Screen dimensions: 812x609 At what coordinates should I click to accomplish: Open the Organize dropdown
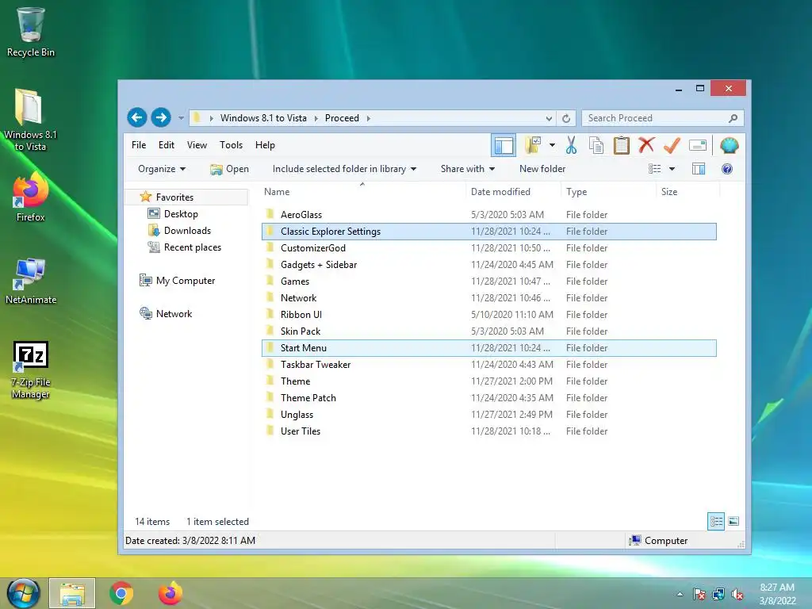(162, 169)
